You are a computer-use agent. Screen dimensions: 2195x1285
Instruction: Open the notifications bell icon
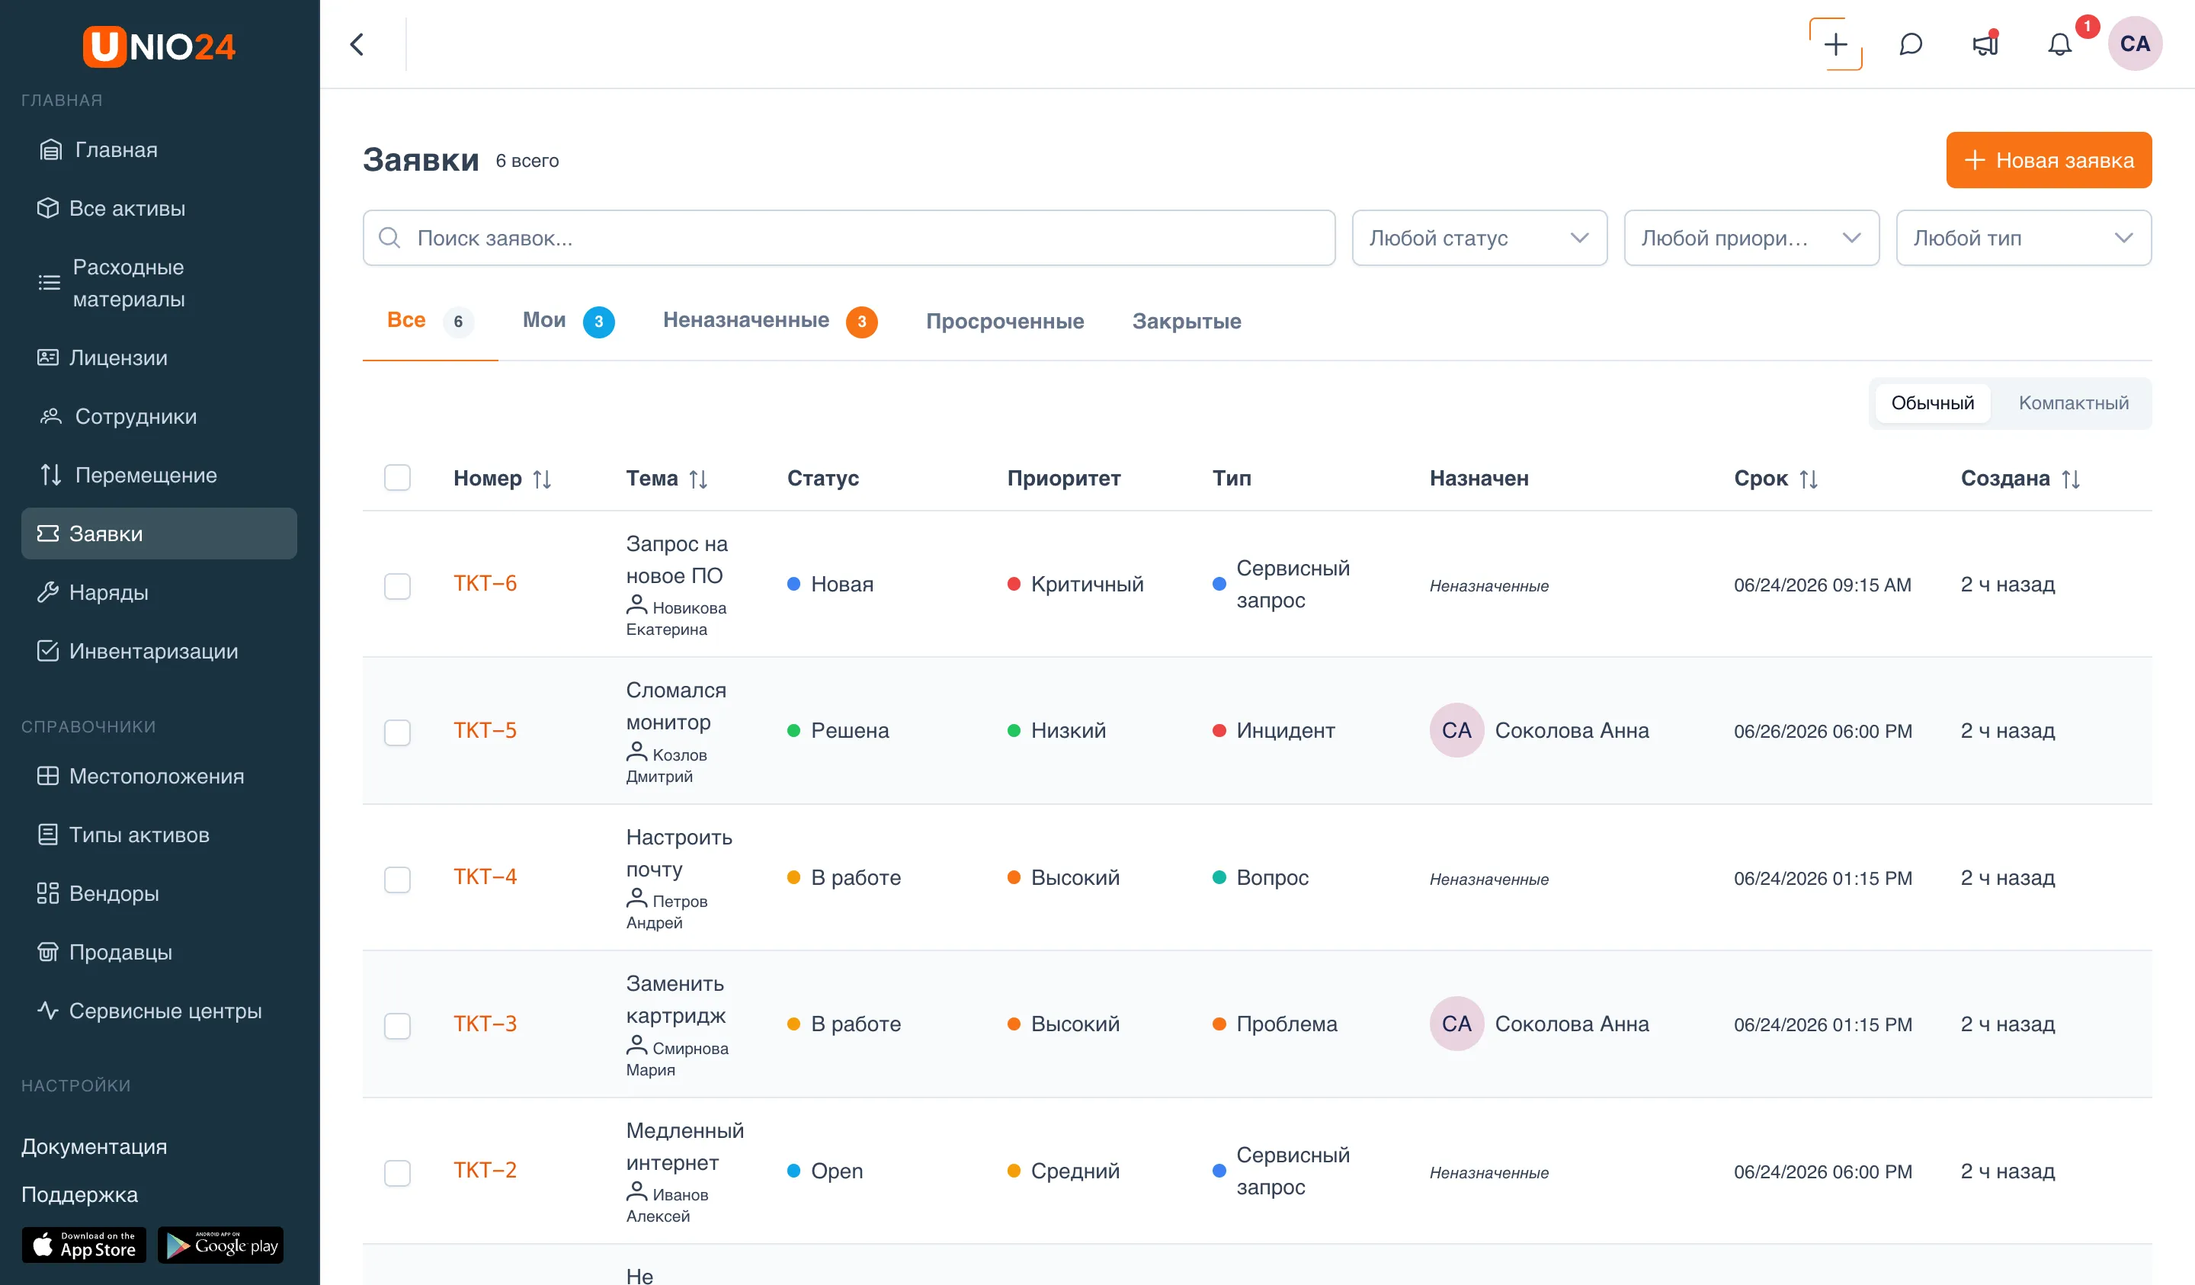2059,44
